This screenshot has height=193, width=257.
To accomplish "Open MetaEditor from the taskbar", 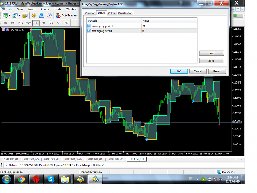I will pos(81,179).
